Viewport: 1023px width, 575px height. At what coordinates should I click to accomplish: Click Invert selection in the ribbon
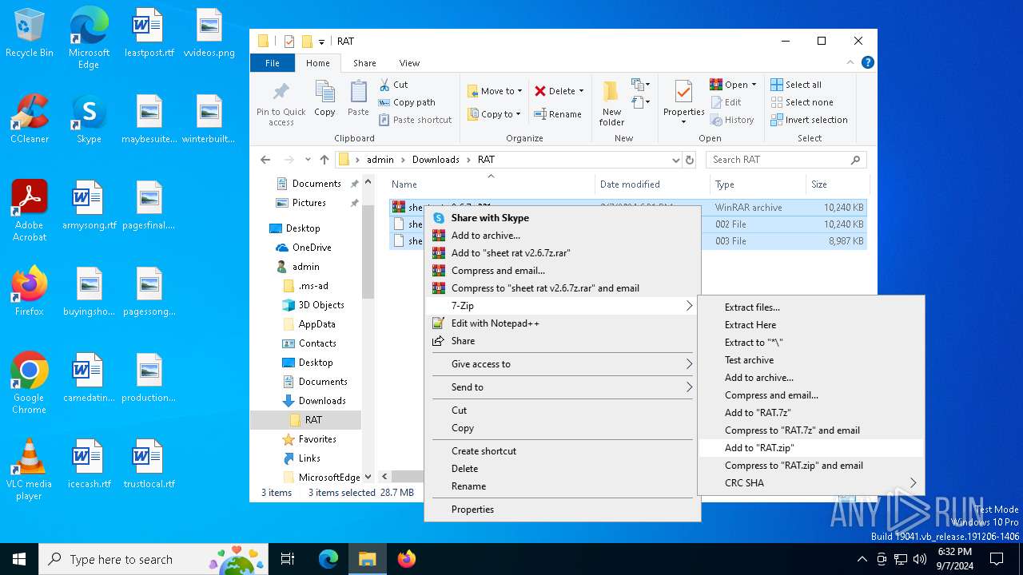(809, 120)
